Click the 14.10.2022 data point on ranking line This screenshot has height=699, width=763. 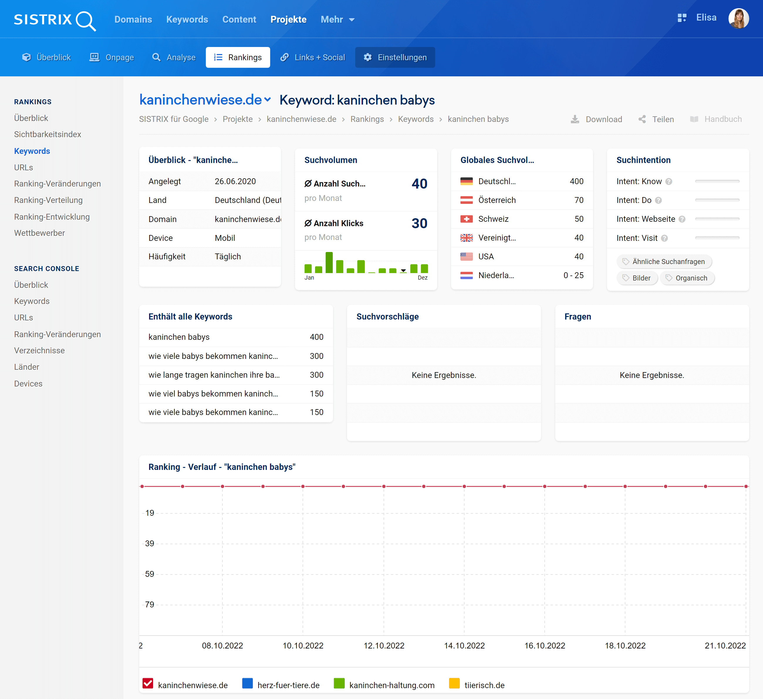464,486
